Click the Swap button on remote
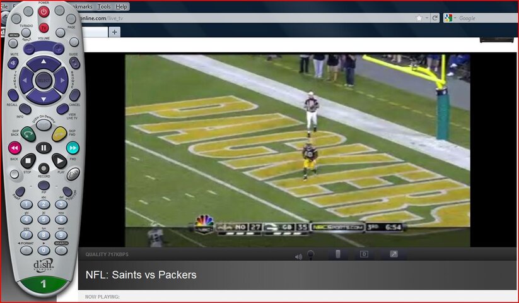Image resolution: width=519 pixels, height=303 pixels. pyautogui.click(x=20, y=191)
